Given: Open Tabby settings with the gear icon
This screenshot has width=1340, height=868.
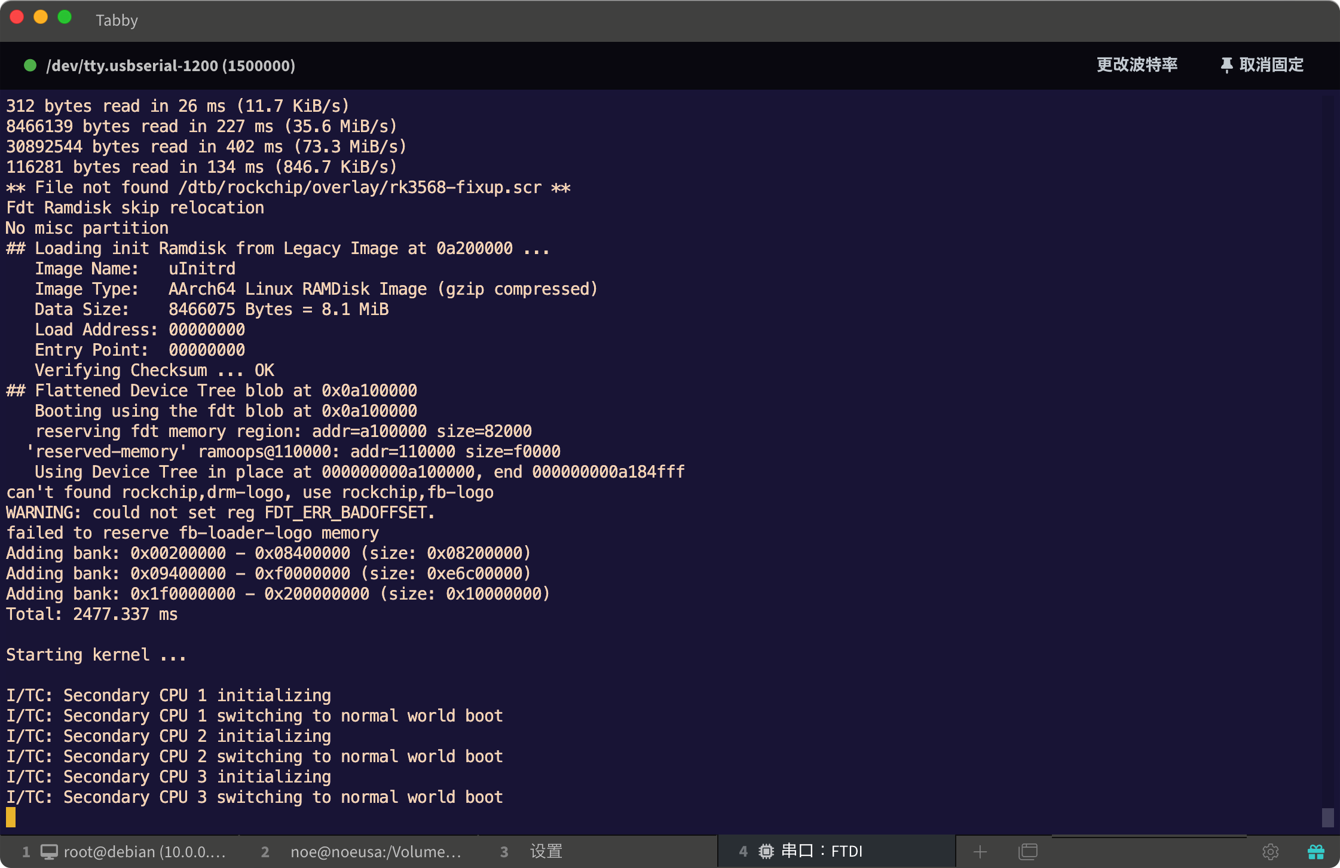Looking at the screenshot, I should pyautogui.click(x=1271, y=851).
